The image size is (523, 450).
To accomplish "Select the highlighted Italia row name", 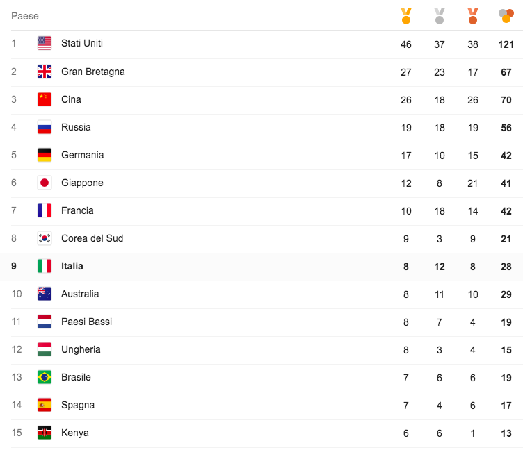I will click(x=72, y=266).
